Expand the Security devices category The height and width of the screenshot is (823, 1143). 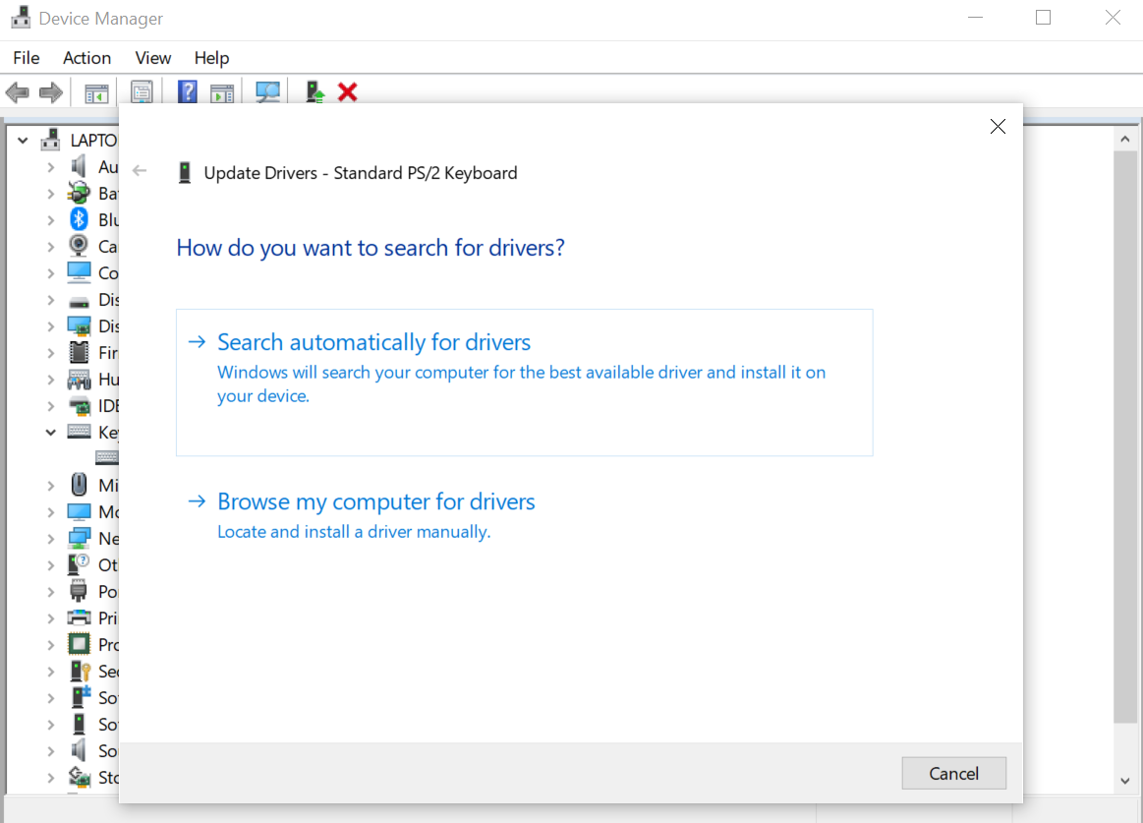pos(50,672)
